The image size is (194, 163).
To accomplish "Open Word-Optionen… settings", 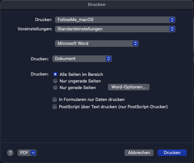I will (x=129, y=87).
